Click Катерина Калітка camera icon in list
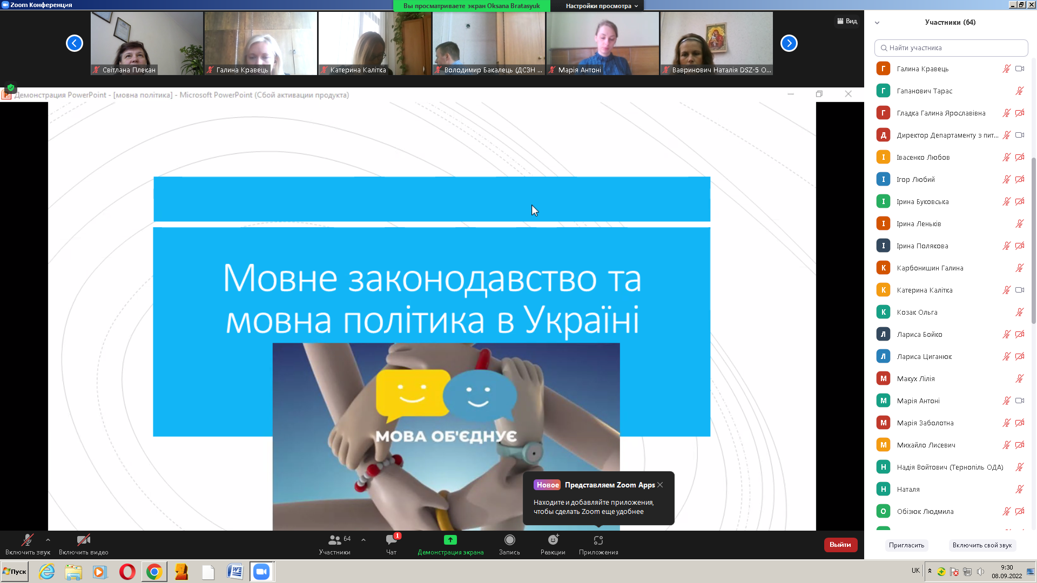Image resolution: width=1037 pixels, height=583 pixels. [1020, 290]
